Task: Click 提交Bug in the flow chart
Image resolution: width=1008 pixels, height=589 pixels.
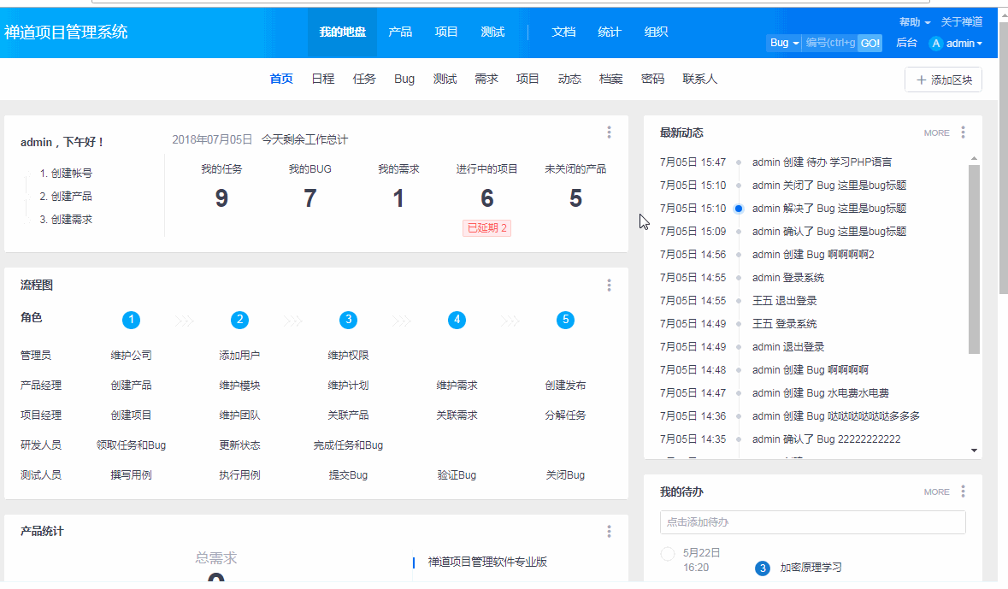Action: [x=349, y=475]
